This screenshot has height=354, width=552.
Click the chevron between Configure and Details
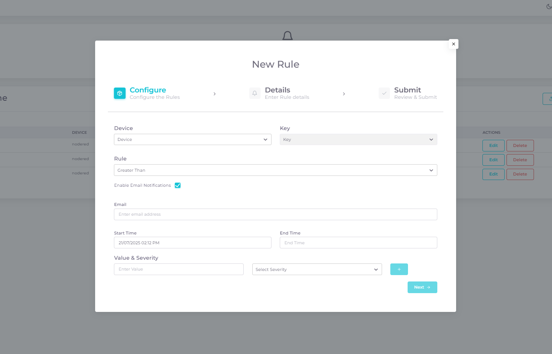click(215, 94)
